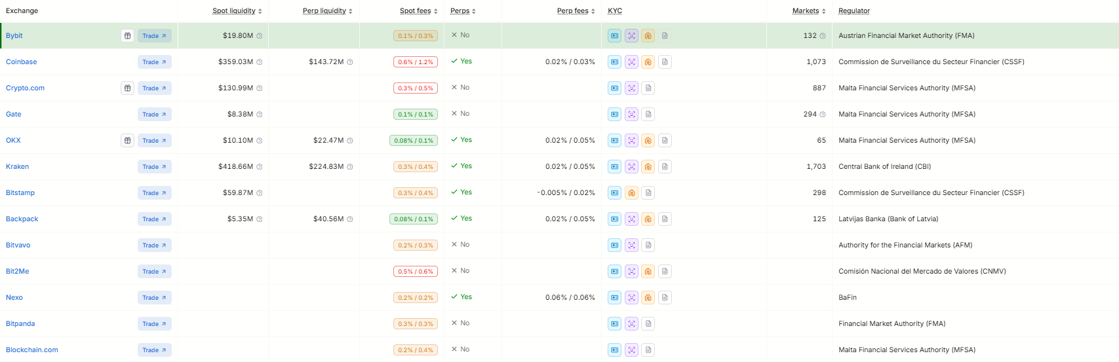Open the Trade button for Kraken
This screenshot has width=1119, height=362.
(155, 167)
